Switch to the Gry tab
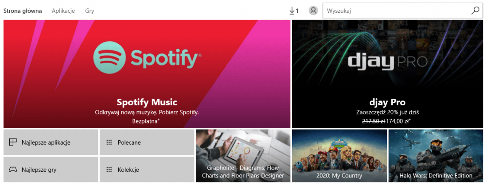Viewport: 487px width, 185px height. pos(90,11)
